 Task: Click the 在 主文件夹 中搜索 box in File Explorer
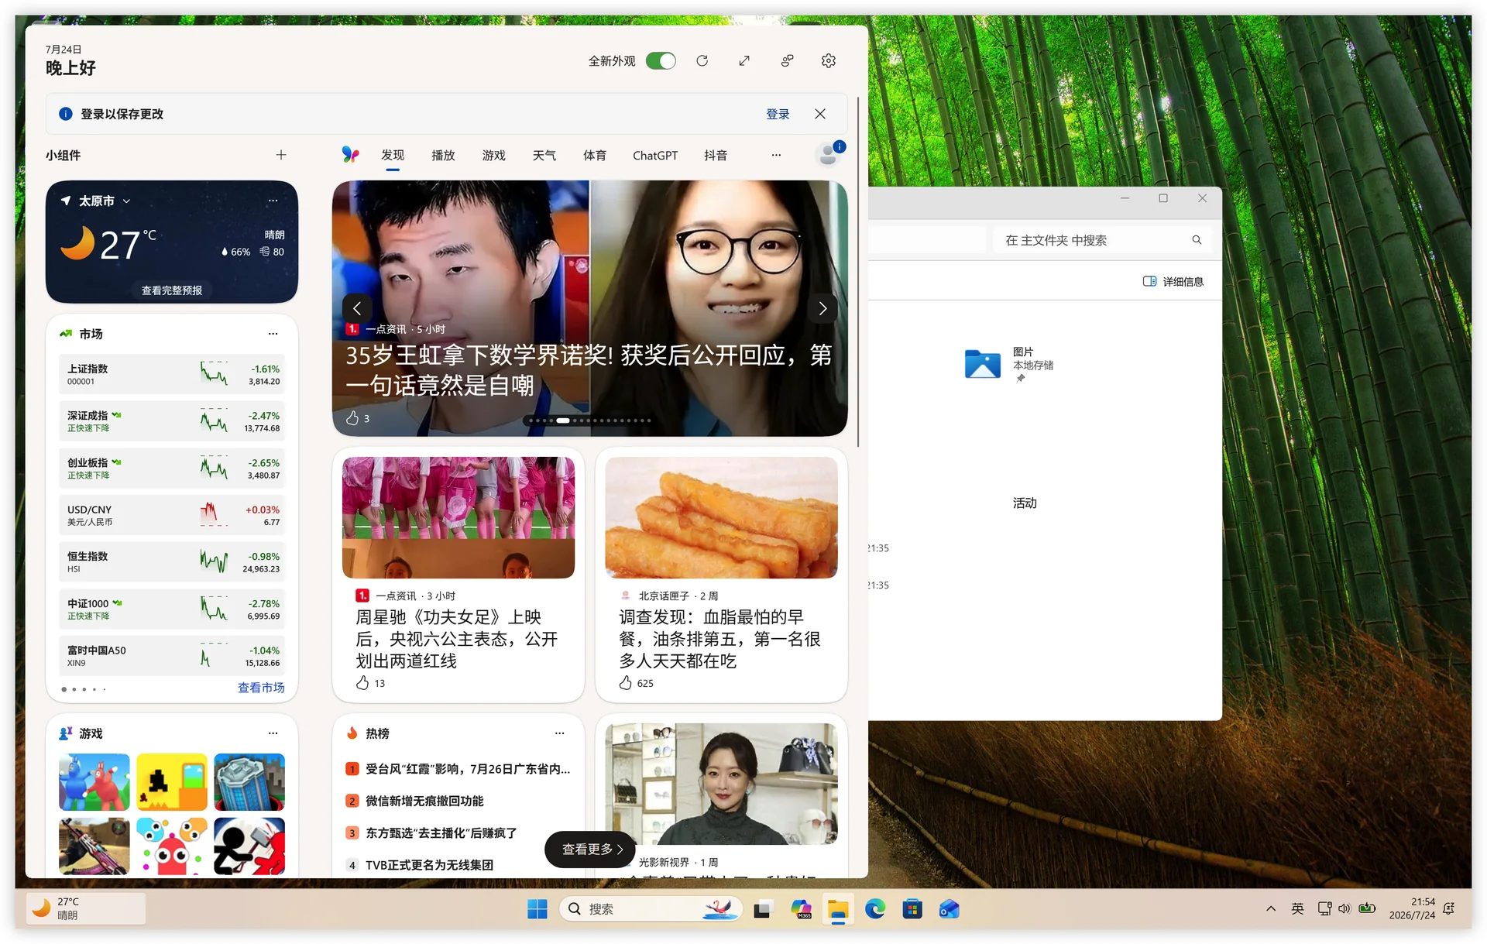tap(1101, 241)
